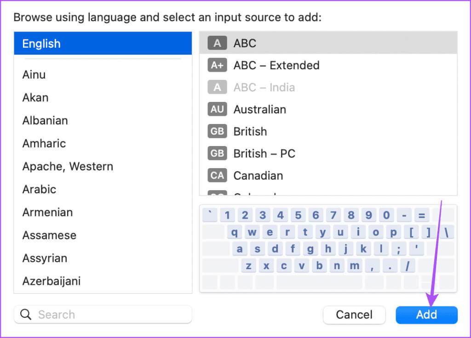
Task: Select Armenian language
Action: 103,212
